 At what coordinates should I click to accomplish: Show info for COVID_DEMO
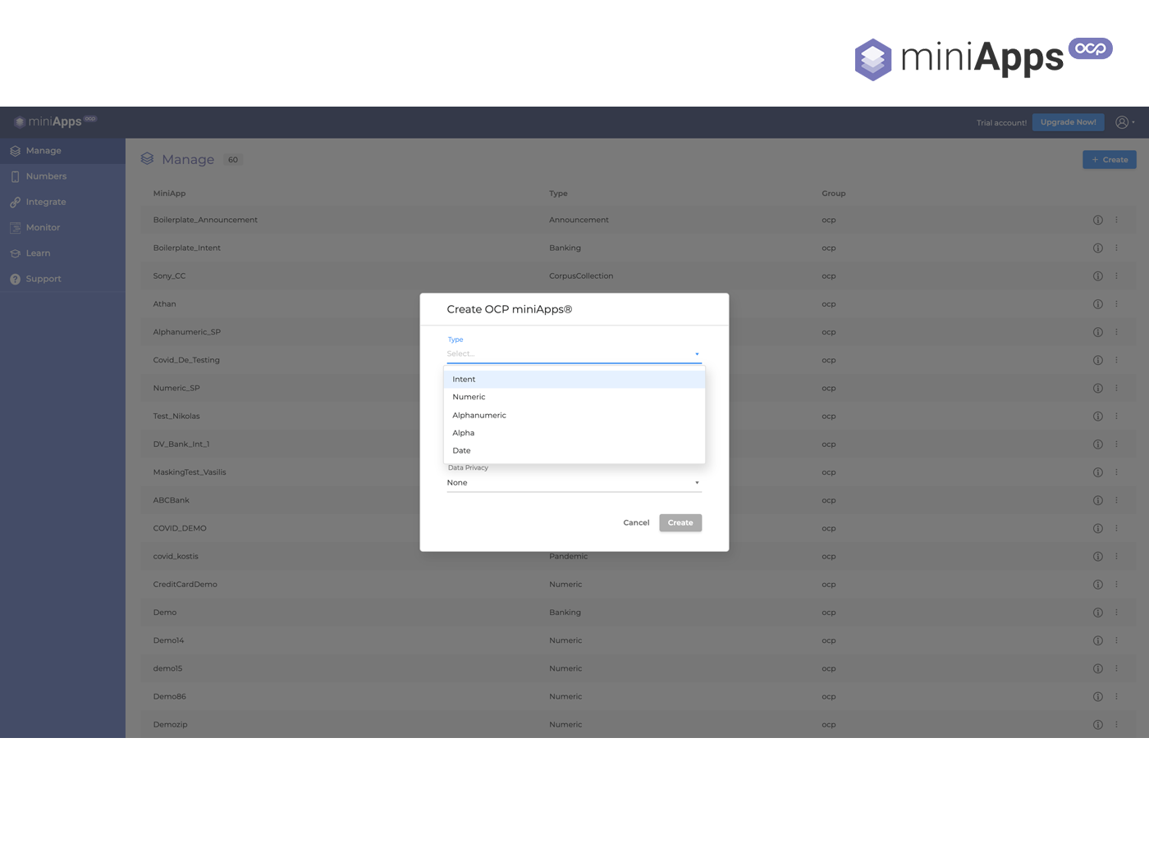point(1097,528)
